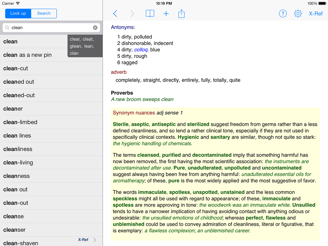Image resolution: width=328 pixels, height=246 pixels.
Task: Tap the bold word 'sanitary'
Action: click(x=220, y=137)
